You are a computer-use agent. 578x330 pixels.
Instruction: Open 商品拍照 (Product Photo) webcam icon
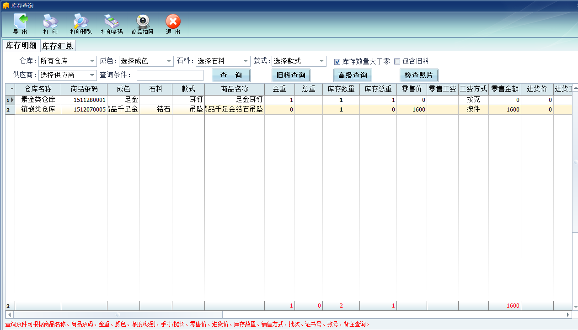click(x=142, y=22)
